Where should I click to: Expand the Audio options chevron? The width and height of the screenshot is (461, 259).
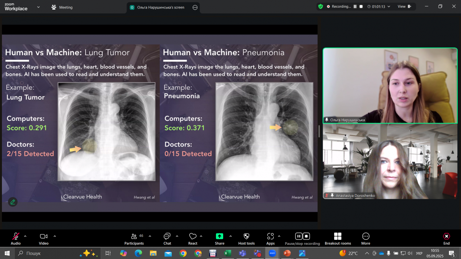click(x=25, y=236)
